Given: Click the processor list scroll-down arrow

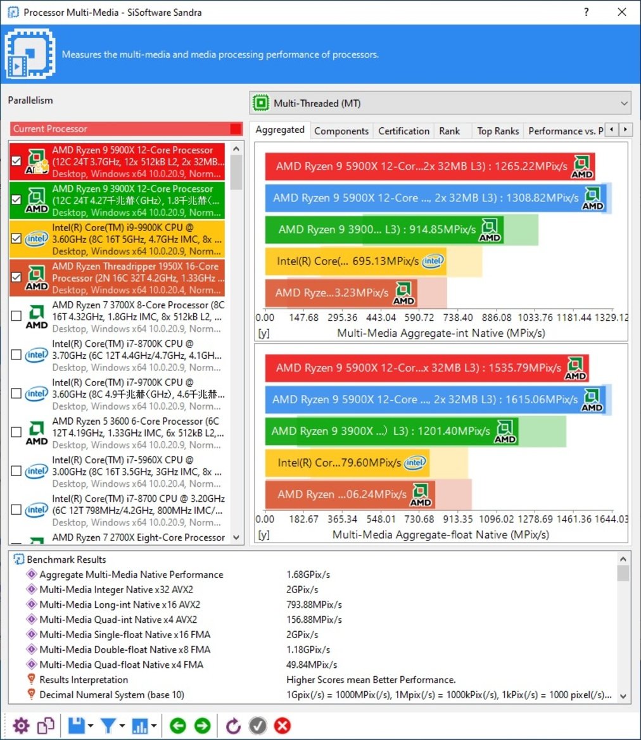Looking at the screenshot, I should pos(237,537).
